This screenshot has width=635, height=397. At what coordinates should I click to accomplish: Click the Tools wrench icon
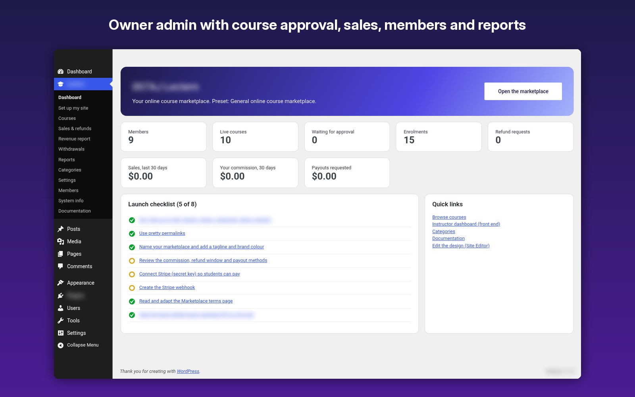[61, 320]
